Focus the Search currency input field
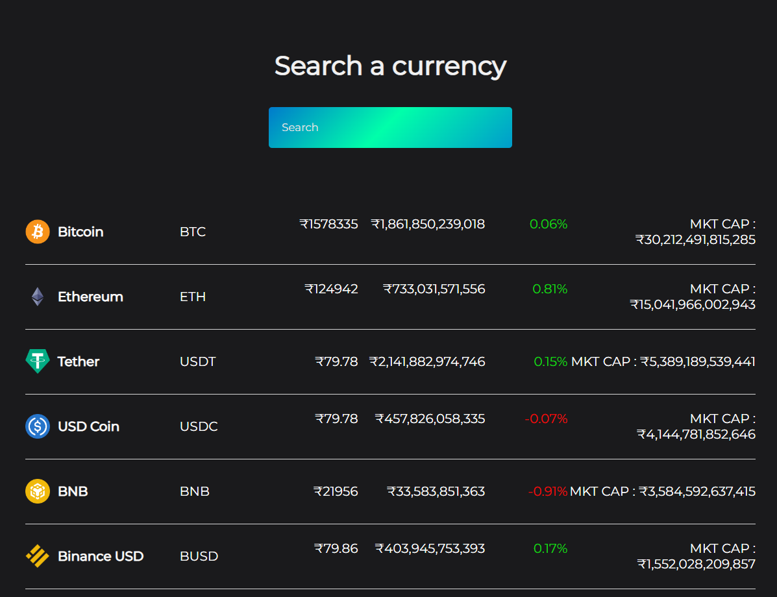Image resolution: width=777 pixels, height=597 pixels. 390,128
